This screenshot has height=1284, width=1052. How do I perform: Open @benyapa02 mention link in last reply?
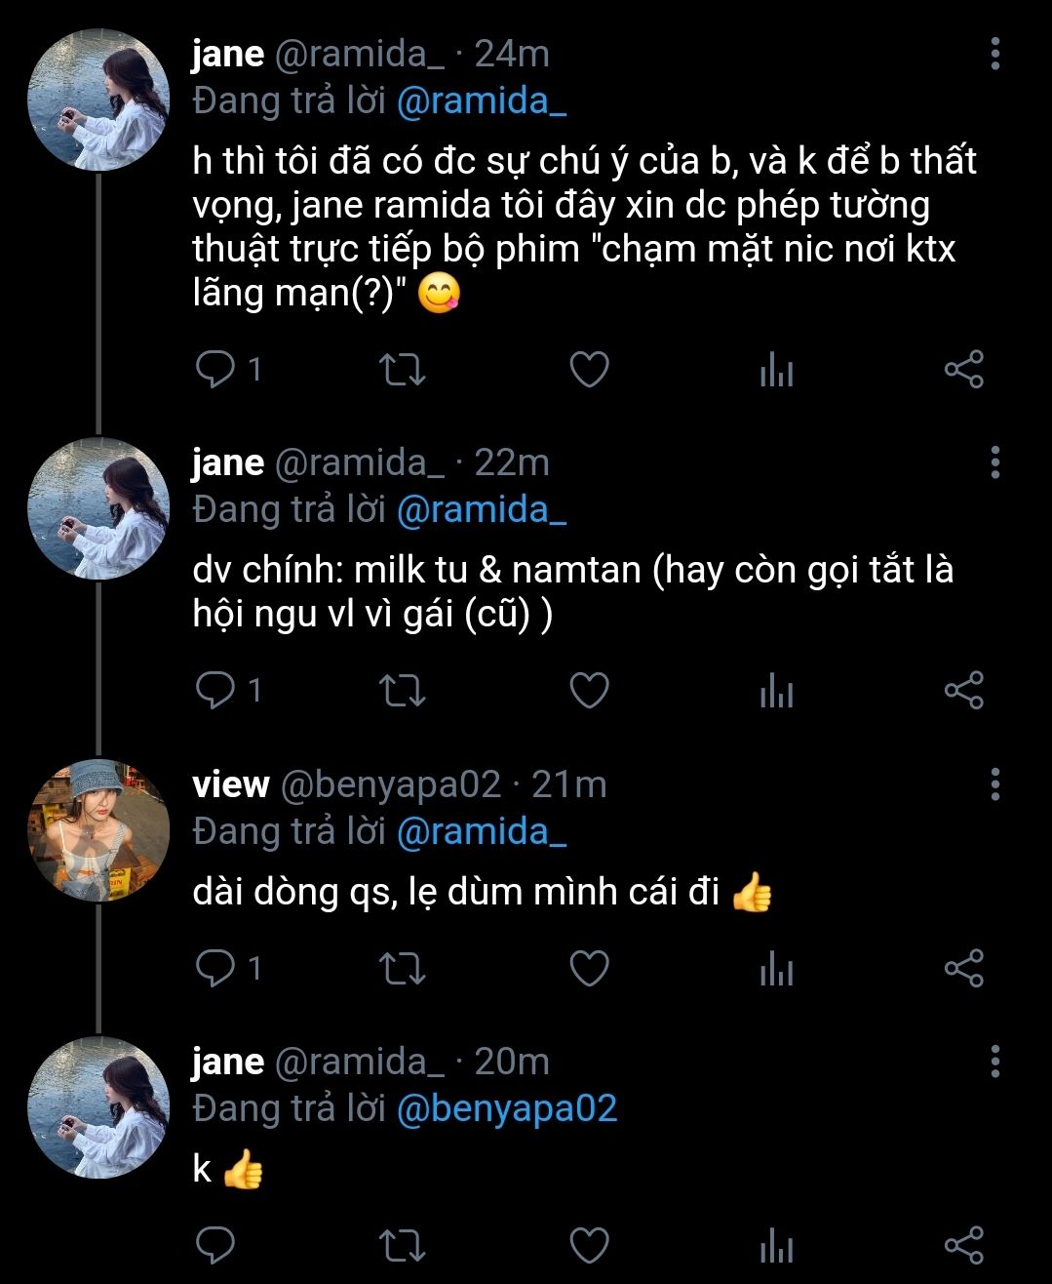tap(507, 1108)
